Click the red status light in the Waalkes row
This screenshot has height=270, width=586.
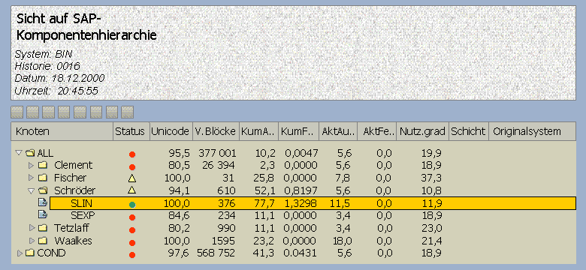(132, 242)
